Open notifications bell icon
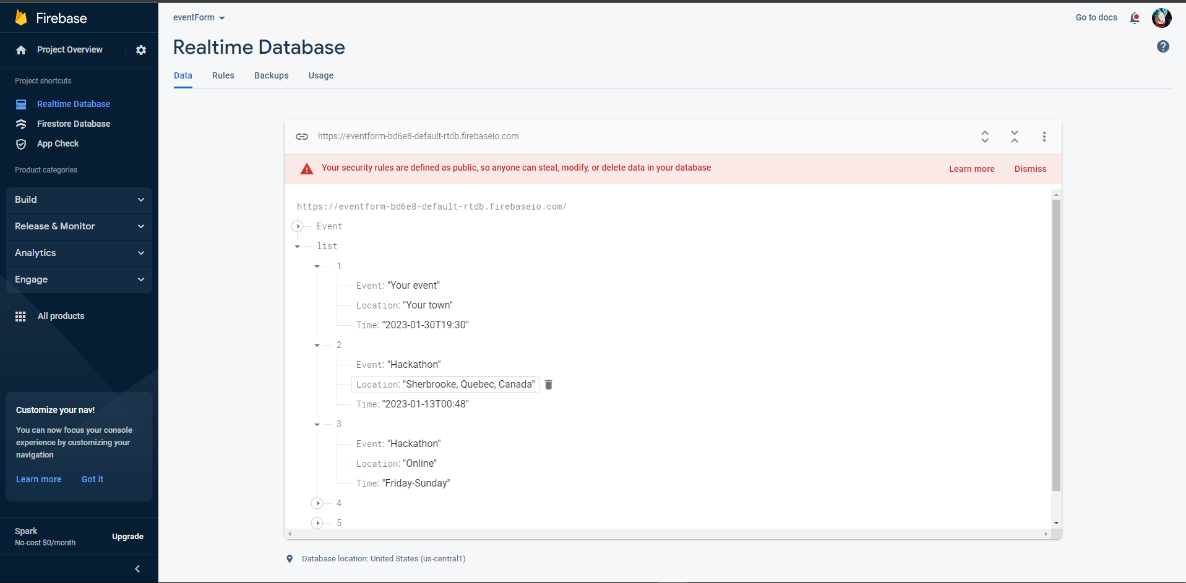 [1135, 18]
